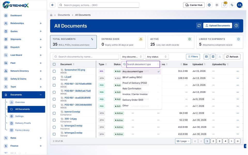Click the Filters button
Image resolution: width=248 pixels, height=155 pixels.
click(193, 57)
